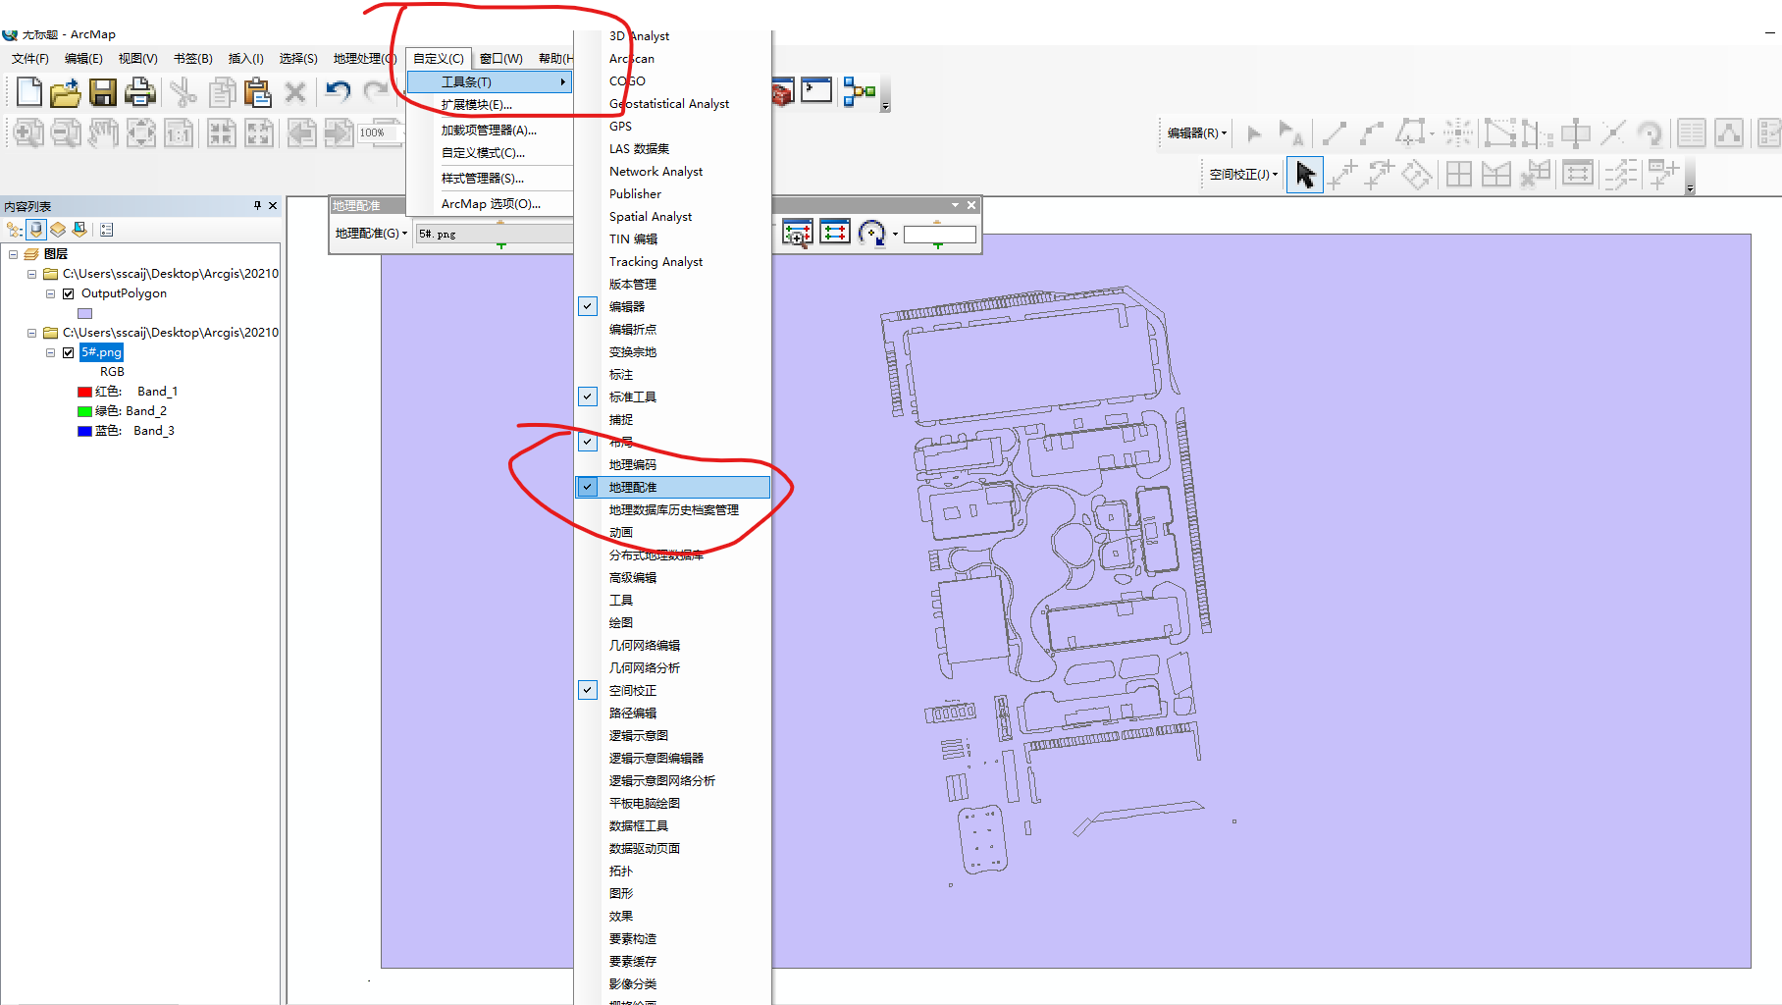Toggle the 编辑器 toolbar checkbox
The height and width of the screenshot is (1005, 1782).
(x=587, y=305)
